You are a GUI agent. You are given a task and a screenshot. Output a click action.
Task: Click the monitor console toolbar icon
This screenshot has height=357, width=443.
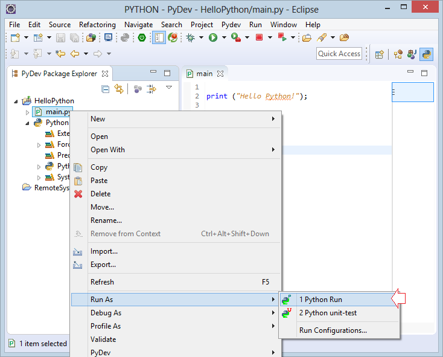[x=108, y=37]
